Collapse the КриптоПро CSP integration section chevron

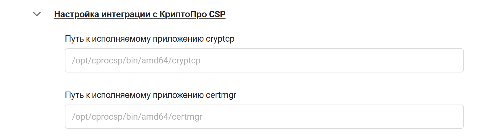(x=37, y=14)
